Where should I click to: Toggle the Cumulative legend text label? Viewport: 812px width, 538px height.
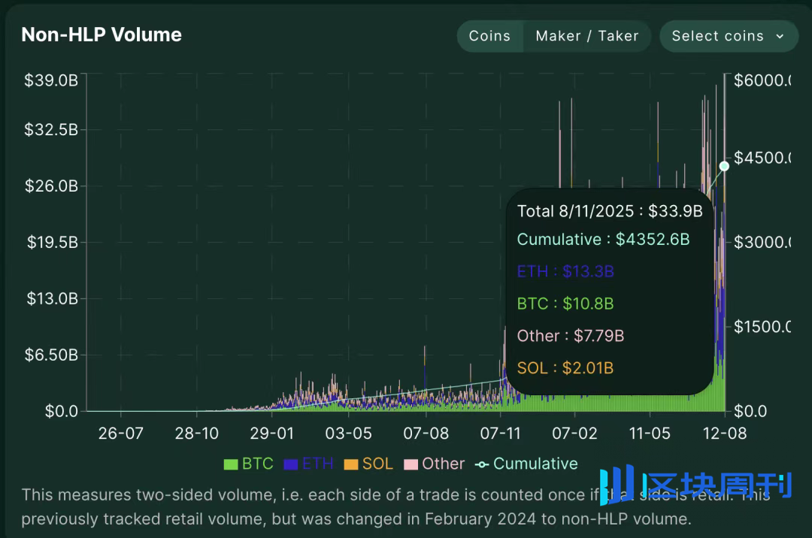(535, 464)
